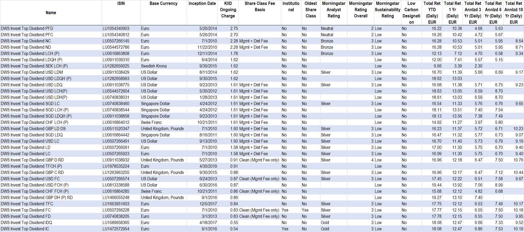
Task: Click inception date 4/30/2019 cell
Action: 208,166
